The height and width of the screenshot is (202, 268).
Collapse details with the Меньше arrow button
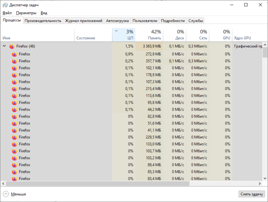[6, 194]
